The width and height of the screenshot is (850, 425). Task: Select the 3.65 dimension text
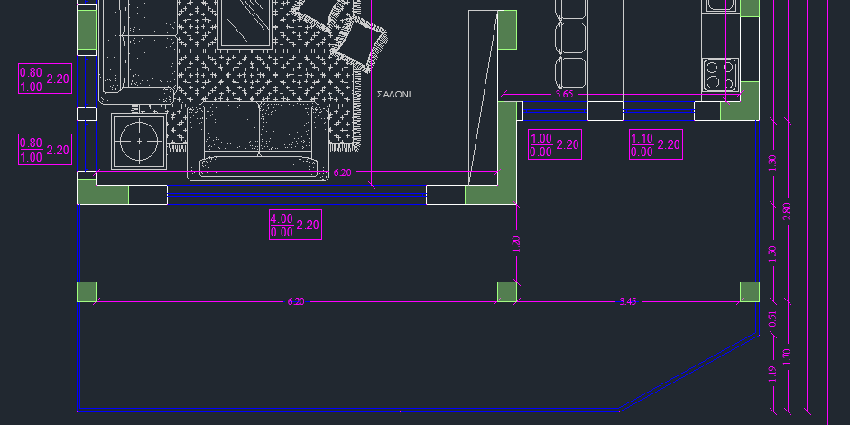pos(564,94)
